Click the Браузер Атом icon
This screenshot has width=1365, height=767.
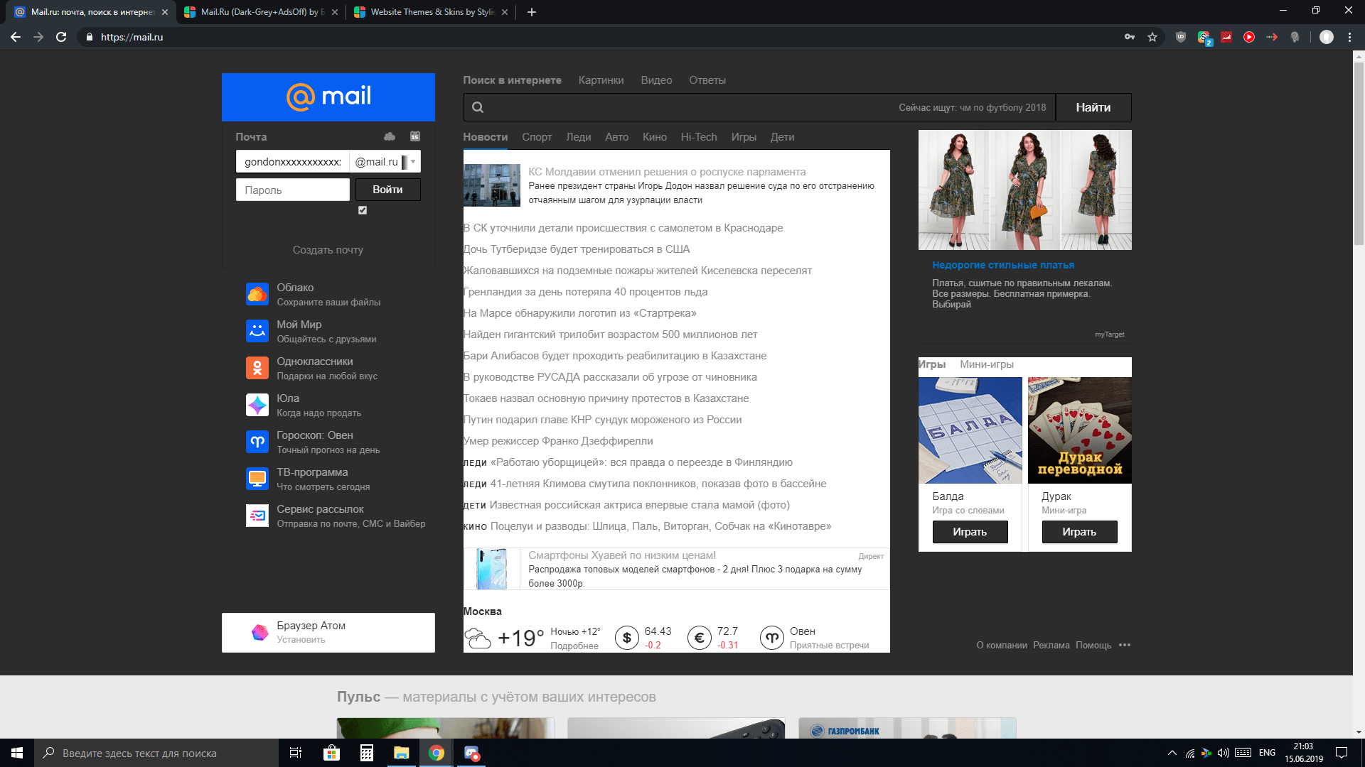260,632
